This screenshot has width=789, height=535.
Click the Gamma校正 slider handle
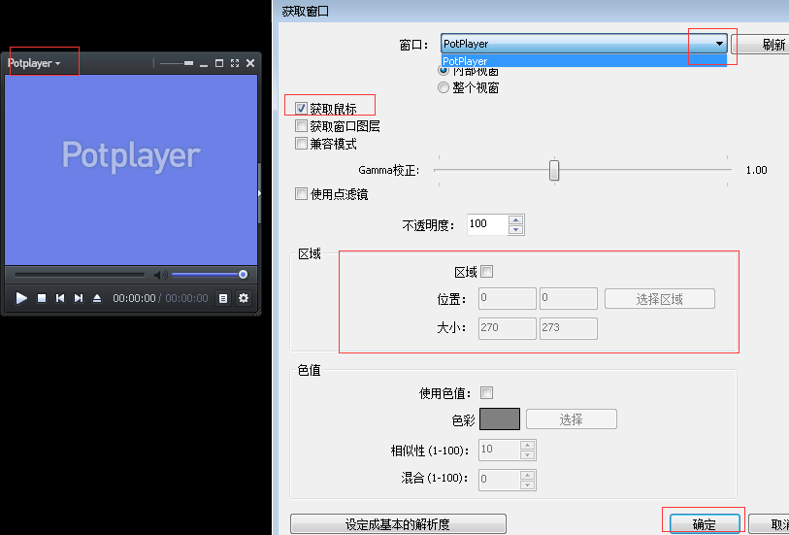pos(554,170)
